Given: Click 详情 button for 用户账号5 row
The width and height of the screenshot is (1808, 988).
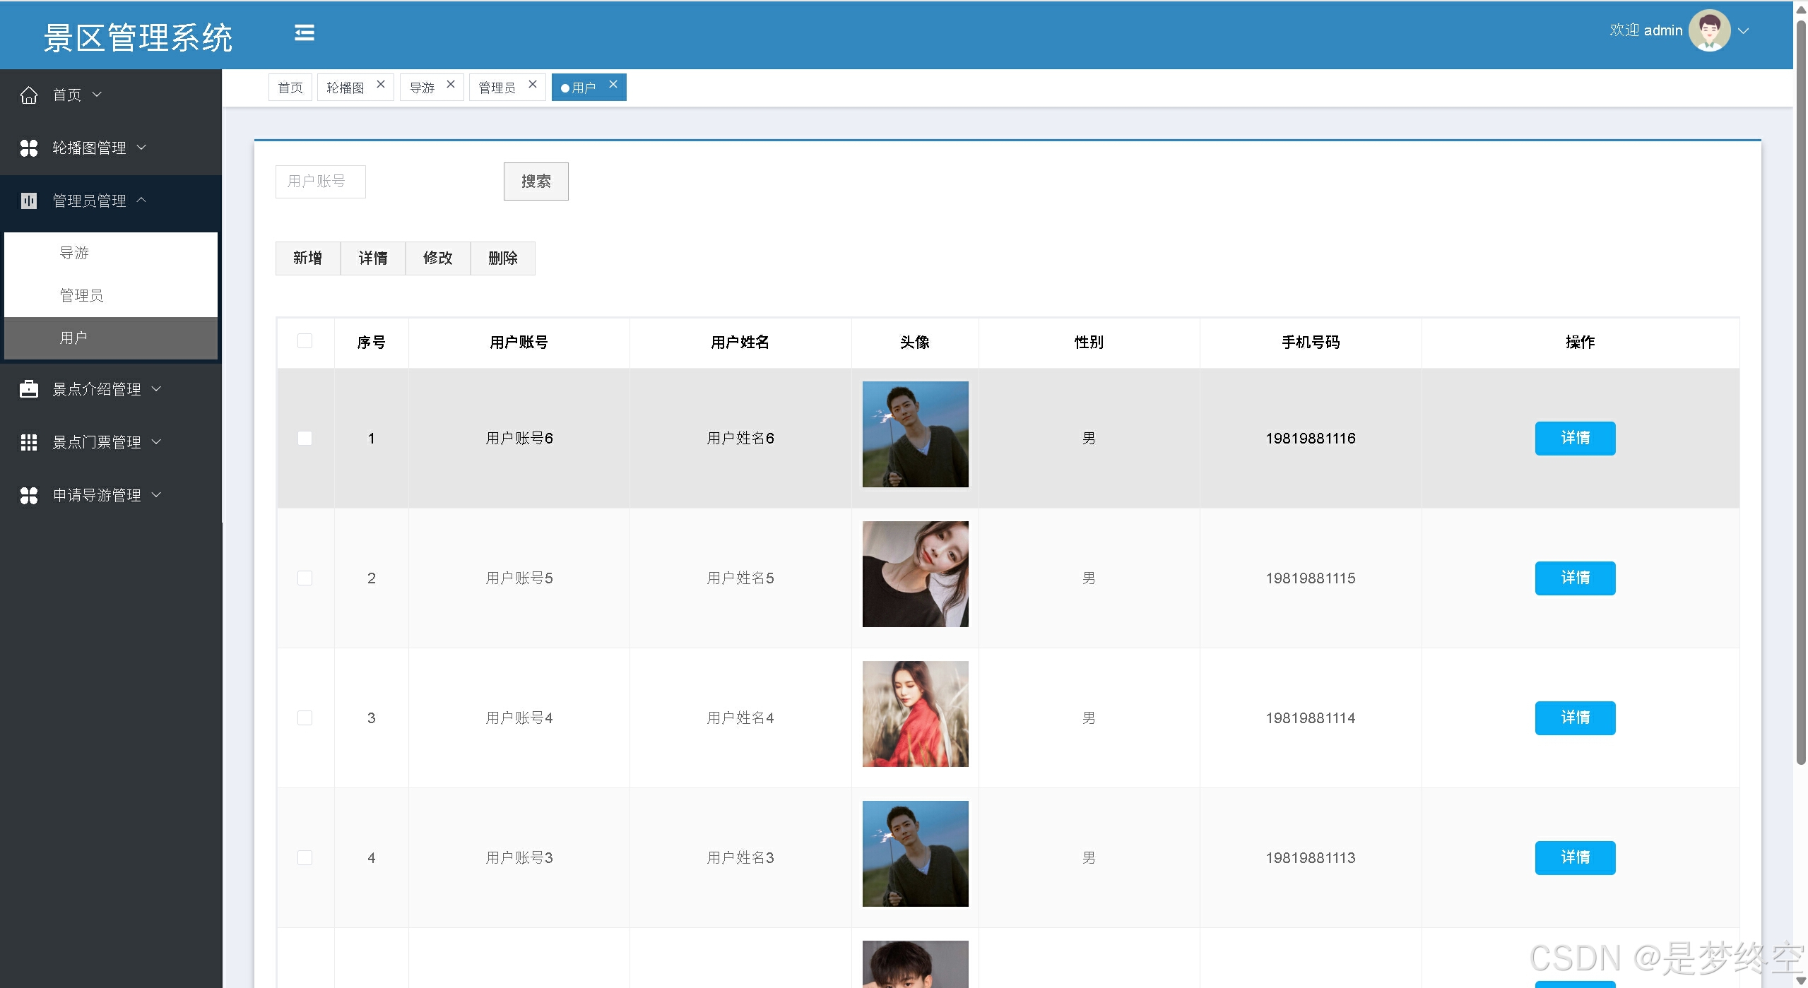Looking at the screenshot, I should pyautogui.click(x=1574, y=578).
